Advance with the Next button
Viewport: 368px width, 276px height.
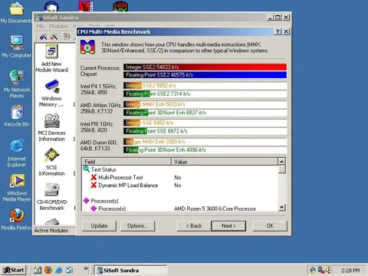pyautogui.click(x=228, y=226)
